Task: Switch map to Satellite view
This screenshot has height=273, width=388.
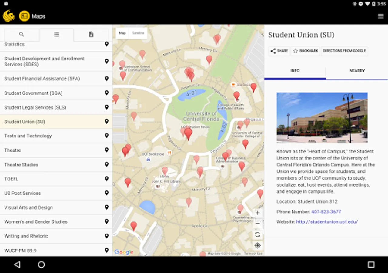Action: pyautogui.click(x=138, y=33)
